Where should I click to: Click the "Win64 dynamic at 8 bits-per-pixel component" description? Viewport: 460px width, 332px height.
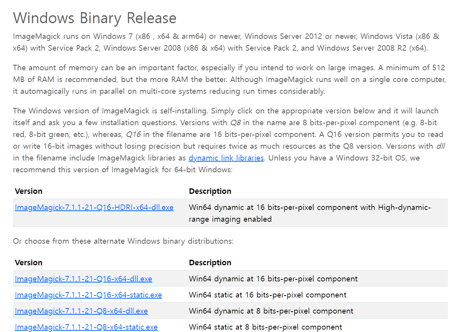pyautogui.click(x=271, y=311)
